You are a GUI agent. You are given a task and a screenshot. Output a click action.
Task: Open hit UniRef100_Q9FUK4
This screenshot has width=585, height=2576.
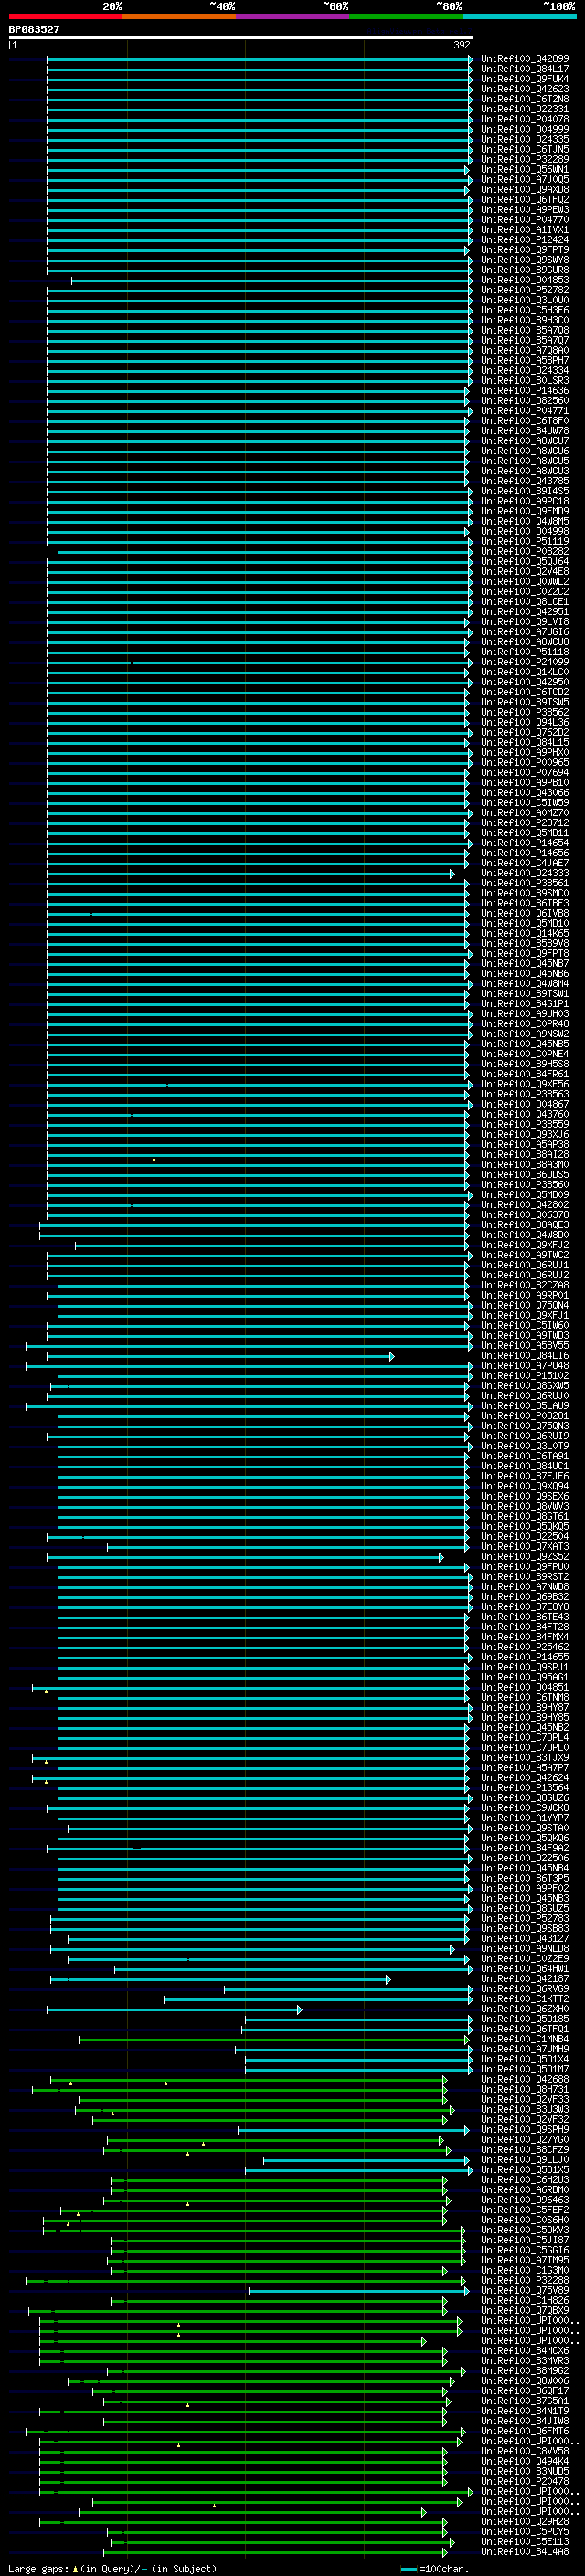524,79
